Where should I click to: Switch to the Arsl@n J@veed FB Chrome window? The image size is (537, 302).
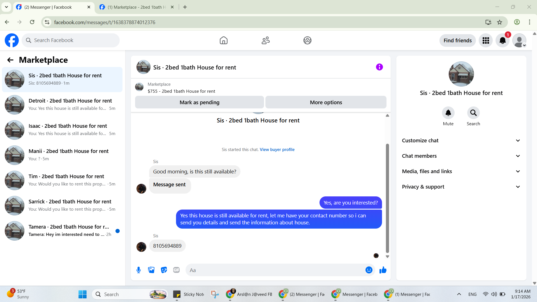(249, 294)
